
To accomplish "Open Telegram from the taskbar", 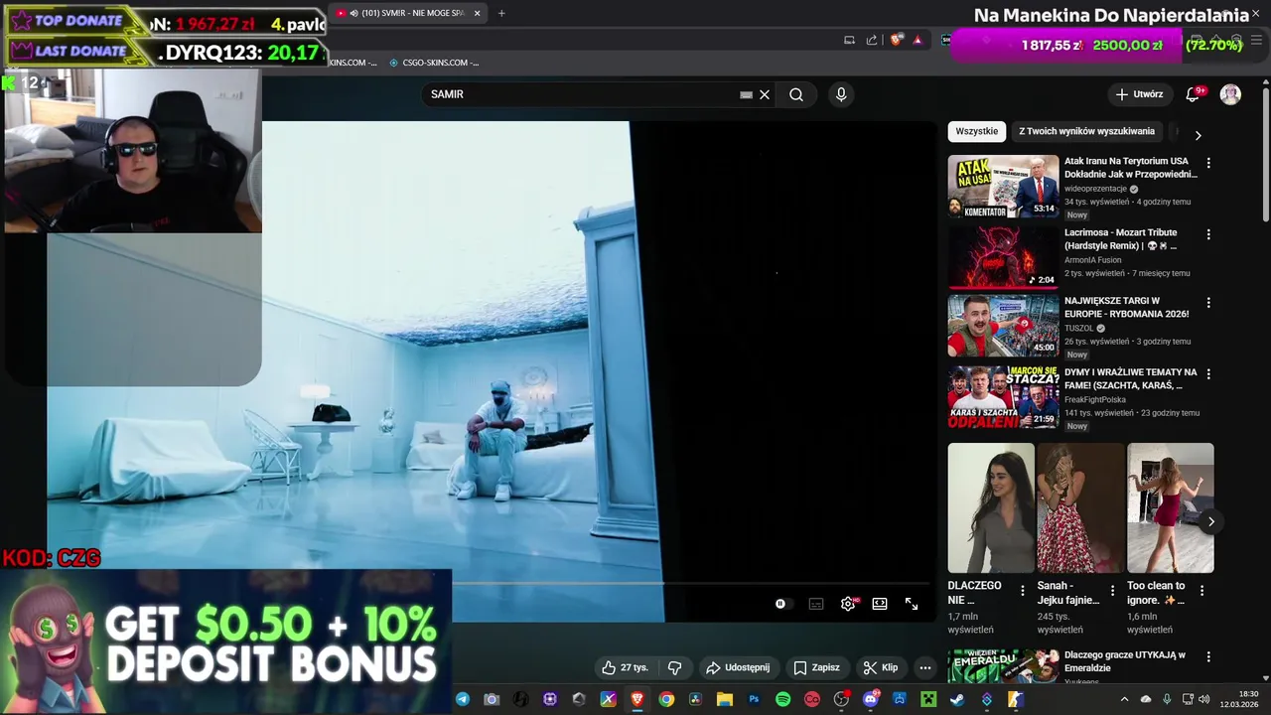I will coord(463,699).
